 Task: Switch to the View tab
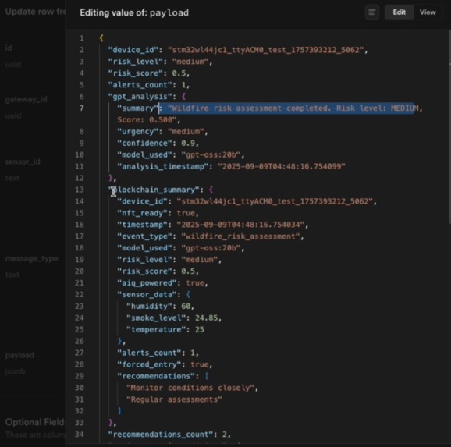pyautogui.click(x=428, y=12)
